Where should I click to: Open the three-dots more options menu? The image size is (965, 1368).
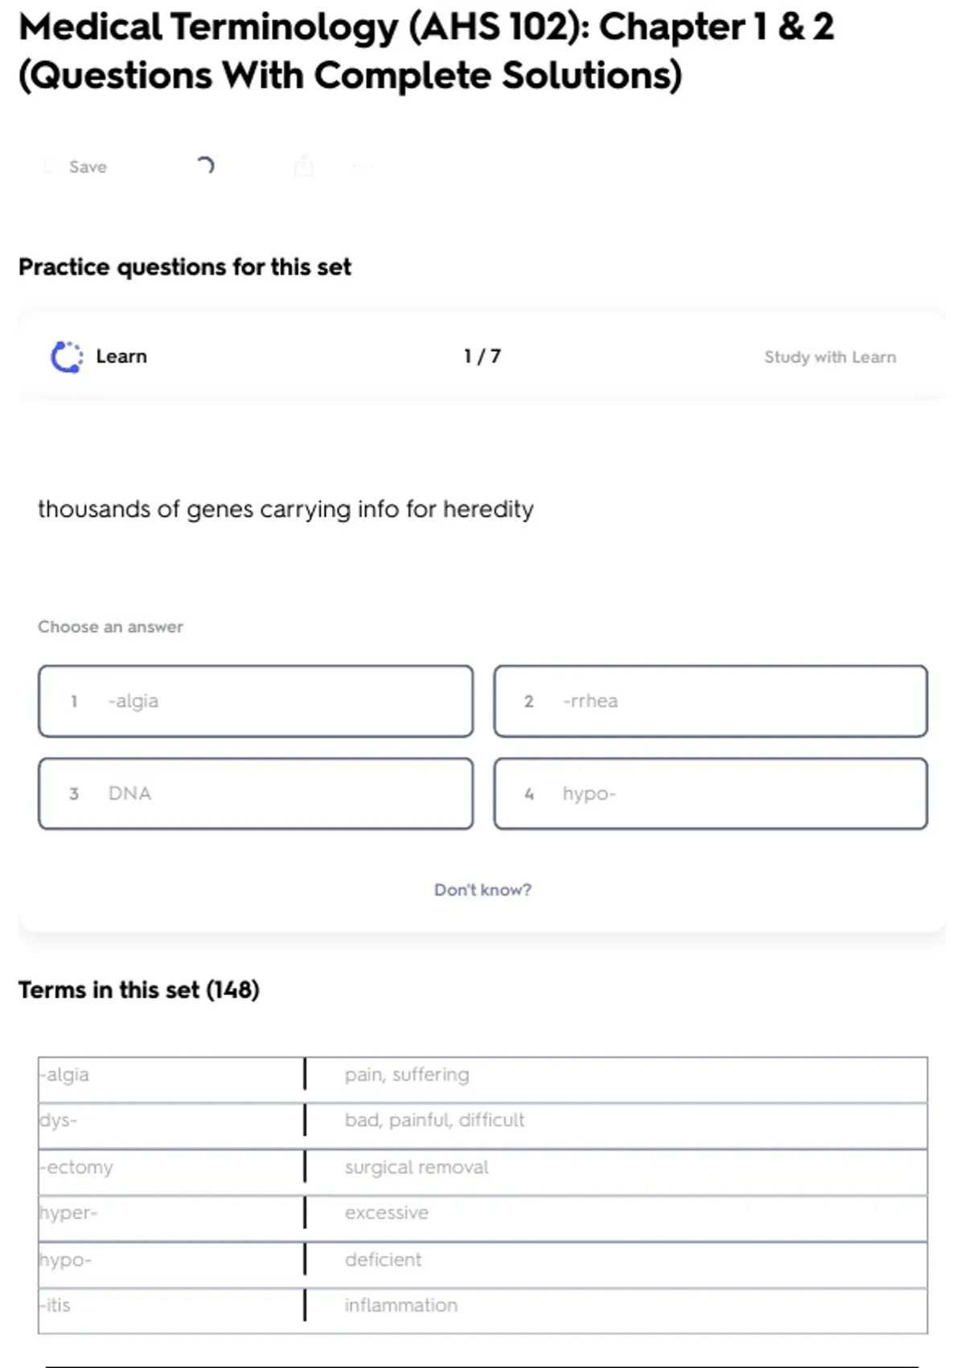coord(362,167)
